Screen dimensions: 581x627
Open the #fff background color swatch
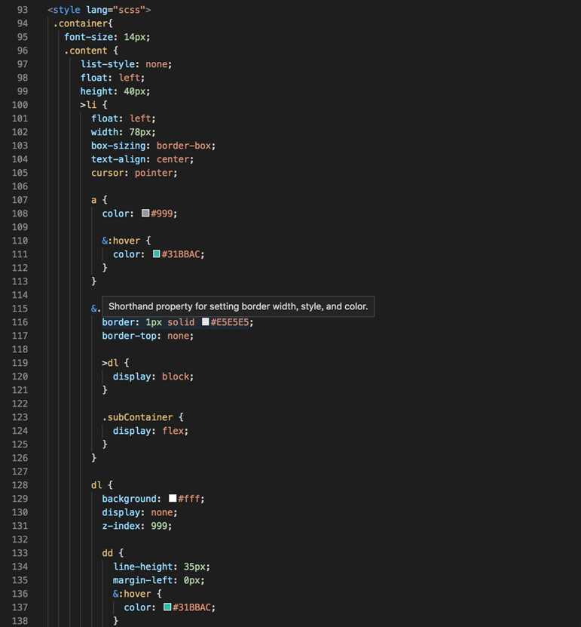click(x=173, y=499)
